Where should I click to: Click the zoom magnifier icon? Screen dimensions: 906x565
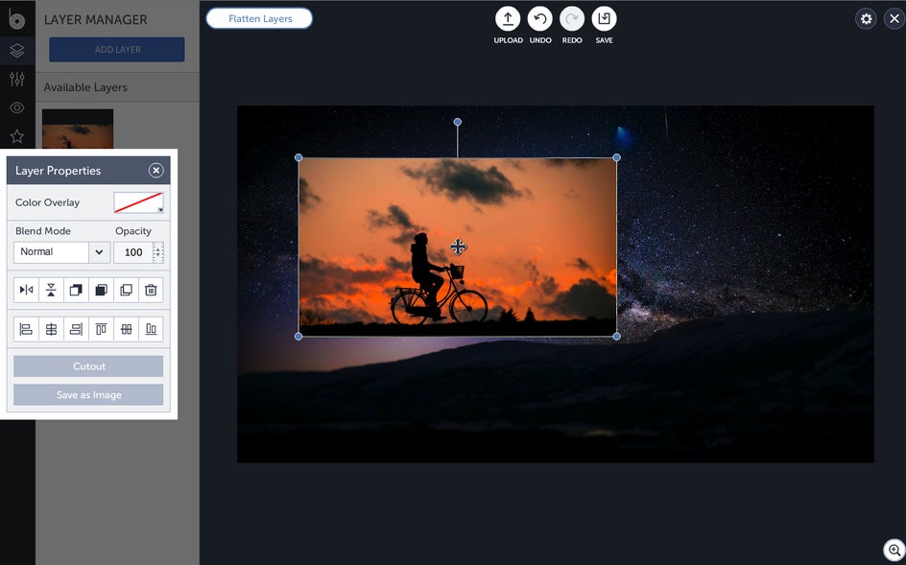pos(894,550)
